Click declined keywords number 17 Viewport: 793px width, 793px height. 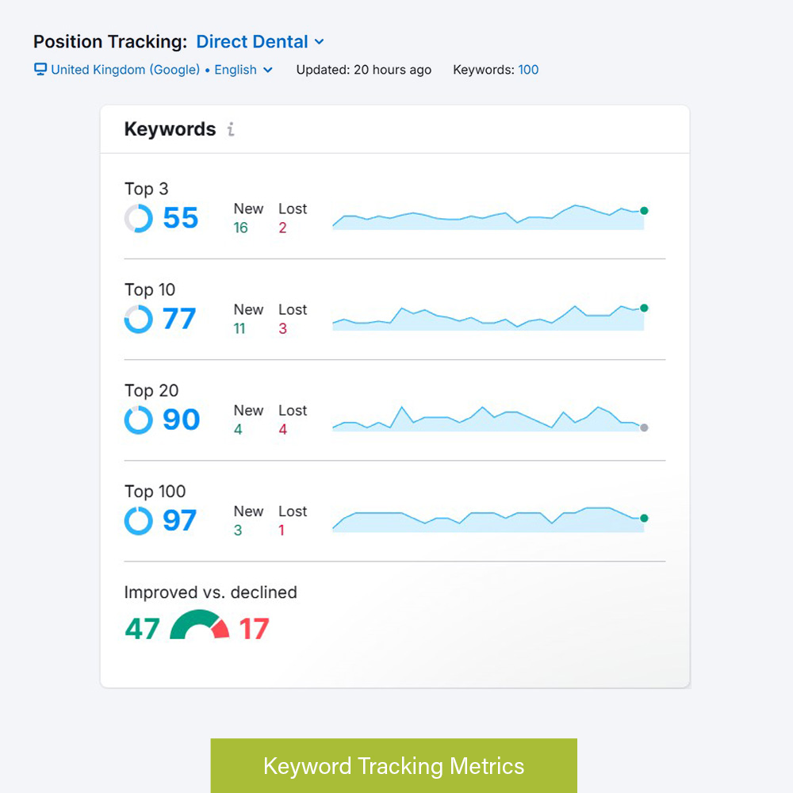point(255,629)
